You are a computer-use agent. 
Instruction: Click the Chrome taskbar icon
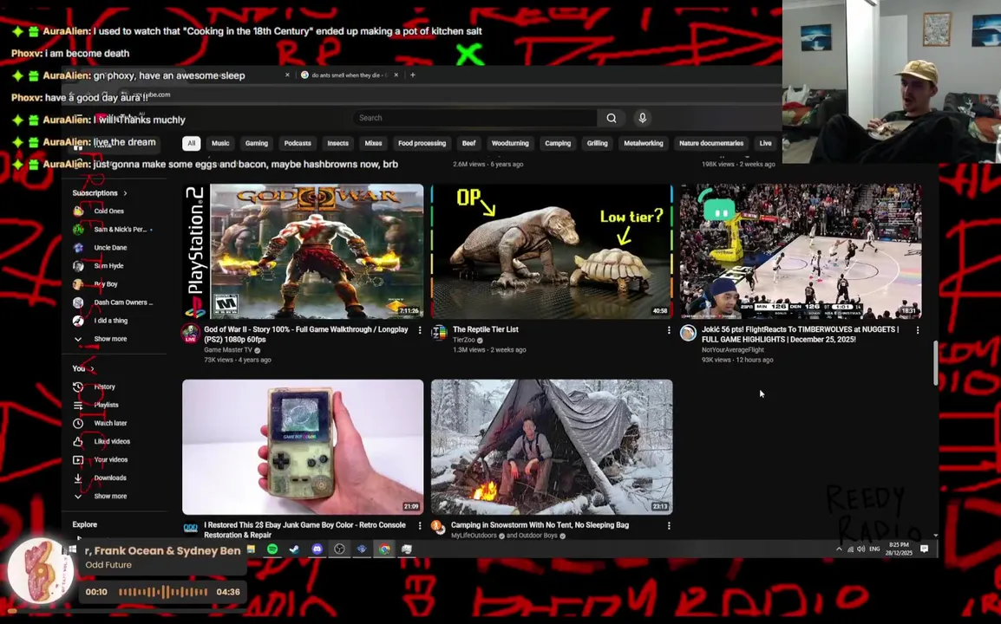tap(384, 549)
